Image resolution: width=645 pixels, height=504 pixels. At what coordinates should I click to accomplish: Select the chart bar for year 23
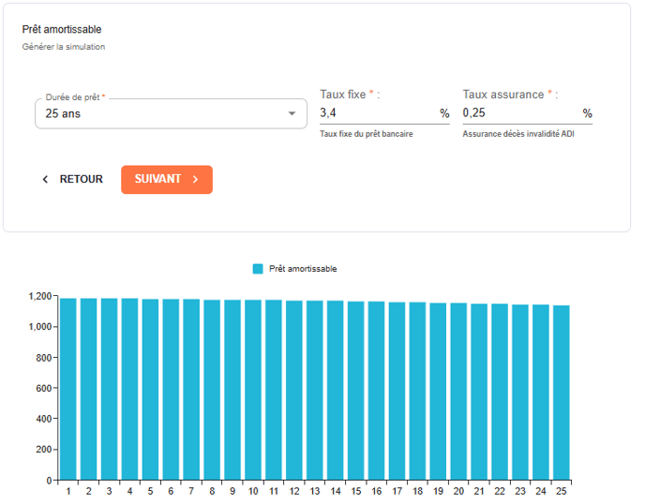[x=519, y=389]
